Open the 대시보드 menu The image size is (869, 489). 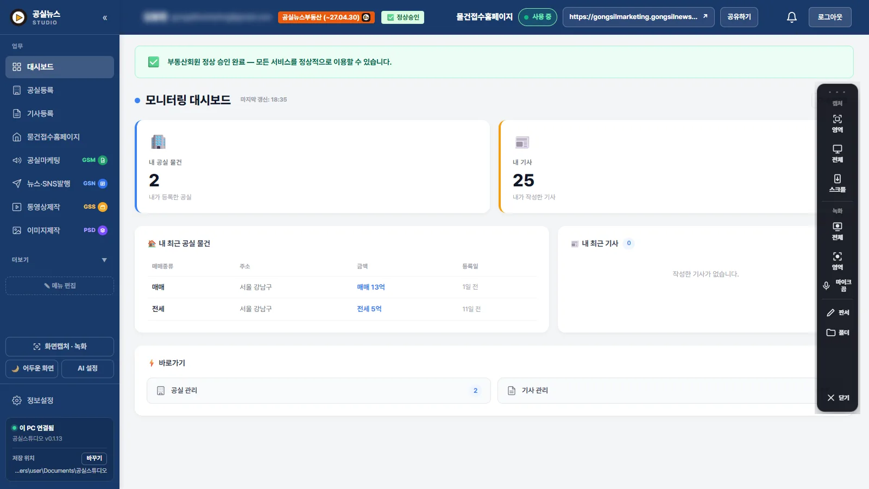click(60, 67)
